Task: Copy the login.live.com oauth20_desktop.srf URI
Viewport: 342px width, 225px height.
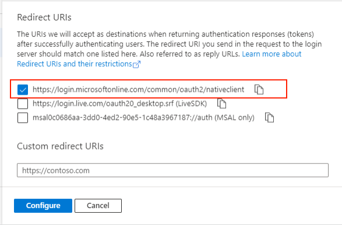Action: point(221,103)
